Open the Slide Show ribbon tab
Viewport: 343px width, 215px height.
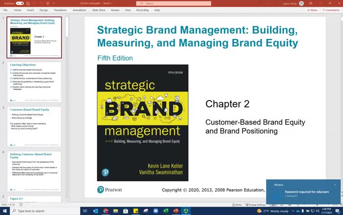98,10
